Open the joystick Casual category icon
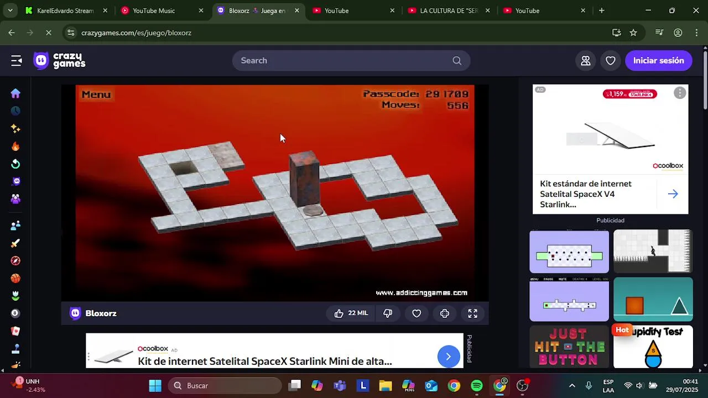Image resolution: width=708 pixels, height=398 pixels. tap(15, 349)
